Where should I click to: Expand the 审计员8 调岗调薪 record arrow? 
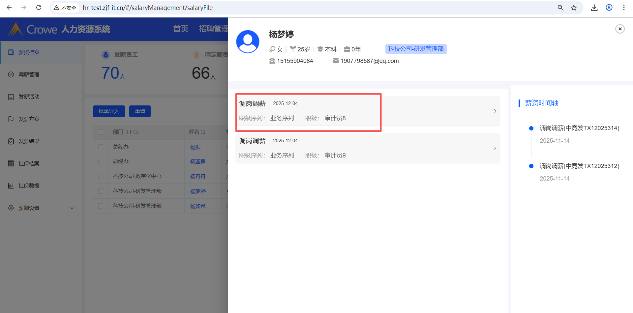[x=495, y=111]
